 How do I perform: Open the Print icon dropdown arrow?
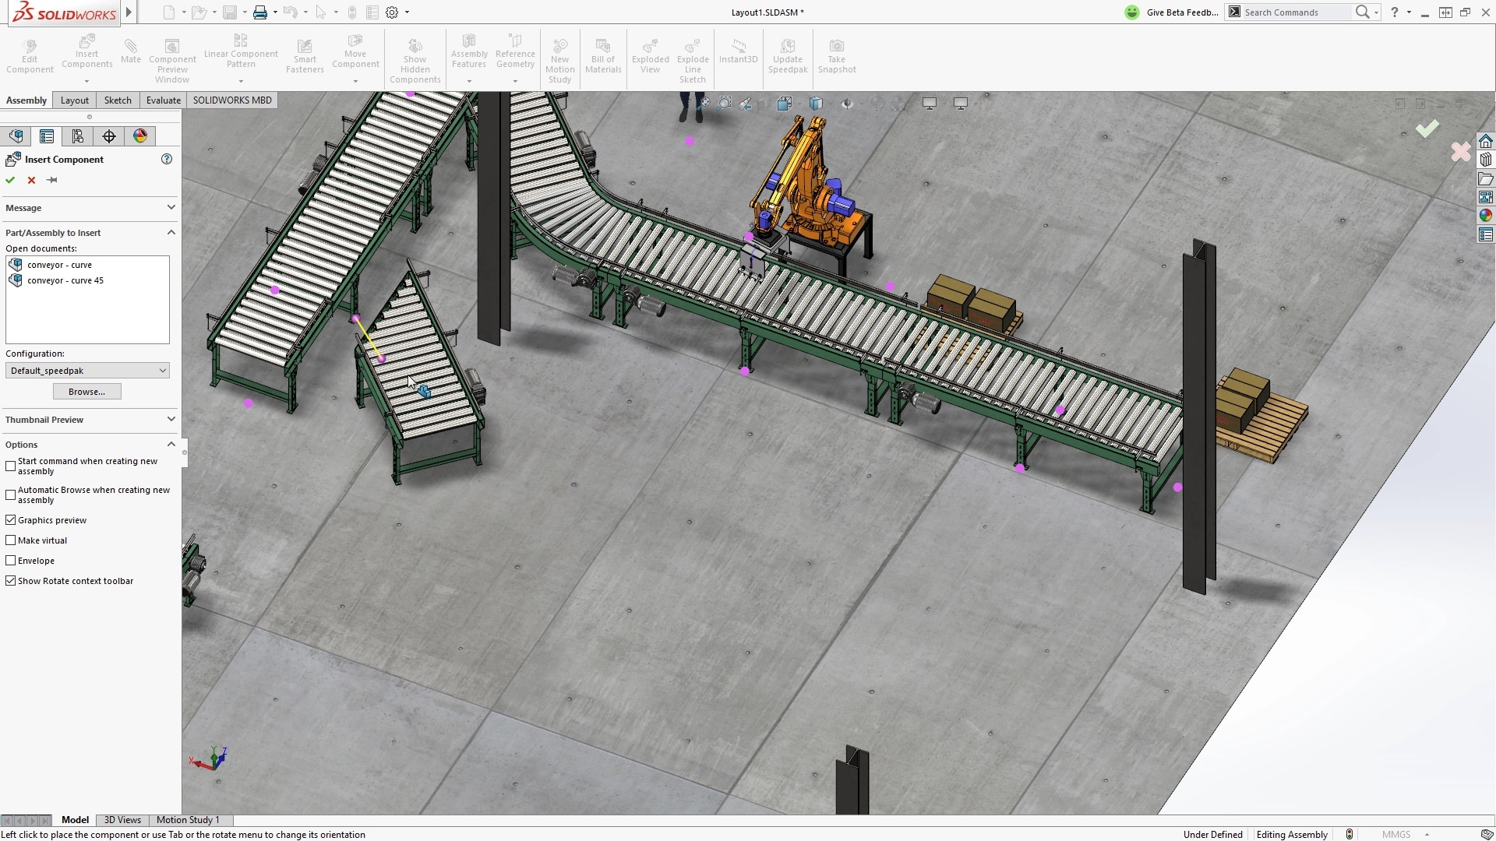click(x=275, y=12)
